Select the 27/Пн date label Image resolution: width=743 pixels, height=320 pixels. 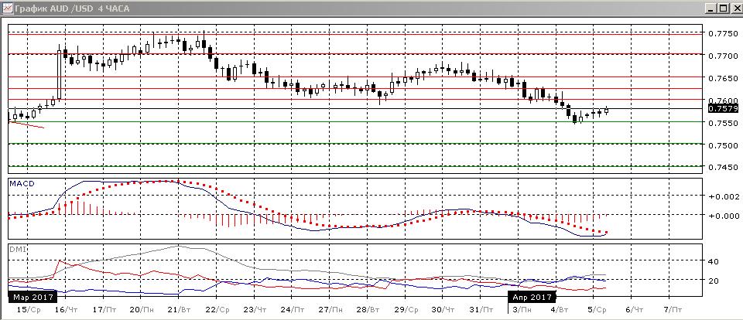coord(330,310)
